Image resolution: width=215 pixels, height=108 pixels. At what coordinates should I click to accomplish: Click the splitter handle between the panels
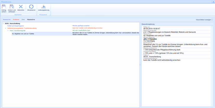[140, 65]
